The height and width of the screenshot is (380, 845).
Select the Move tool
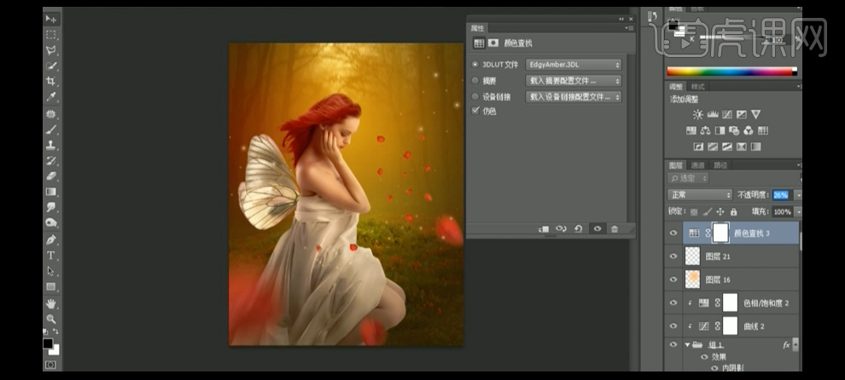51,19
